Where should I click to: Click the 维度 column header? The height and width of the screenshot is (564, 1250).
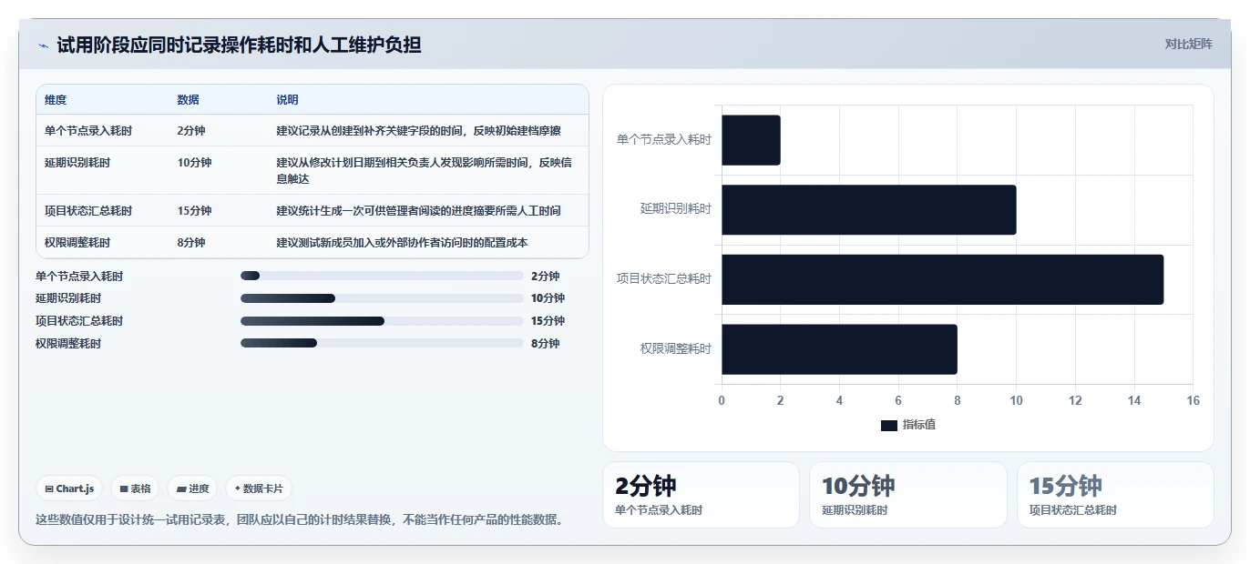[56, 100]
